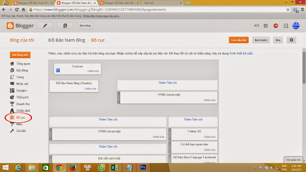The width and height of the screenshot is (306, 172).
Task: Select the Mẫu sidebar menu item
Action: (19, 124)
